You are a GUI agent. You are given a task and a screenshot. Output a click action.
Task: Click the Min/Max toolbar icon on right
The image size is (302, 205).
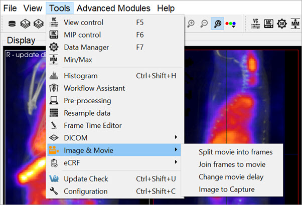point(294,24)
